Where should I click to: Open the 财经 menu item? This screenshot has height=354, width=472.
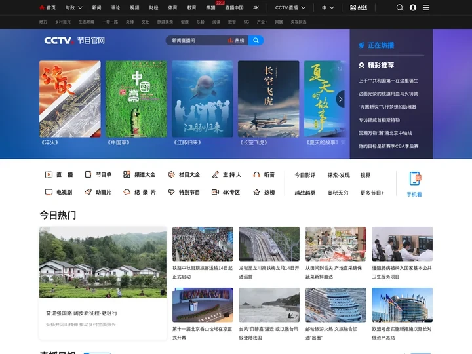[153, 7]
